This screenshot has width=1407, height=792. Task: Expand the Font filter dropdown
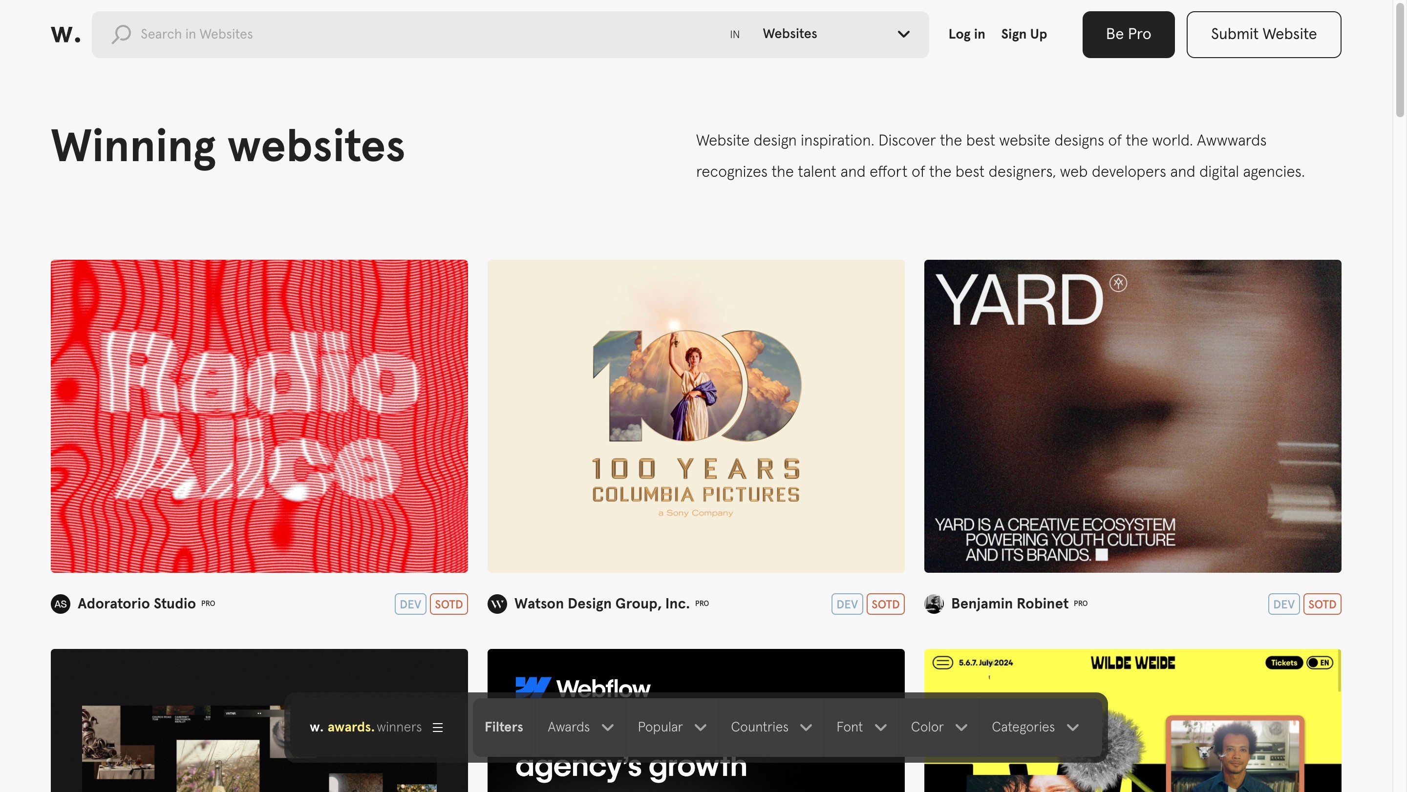861,728
